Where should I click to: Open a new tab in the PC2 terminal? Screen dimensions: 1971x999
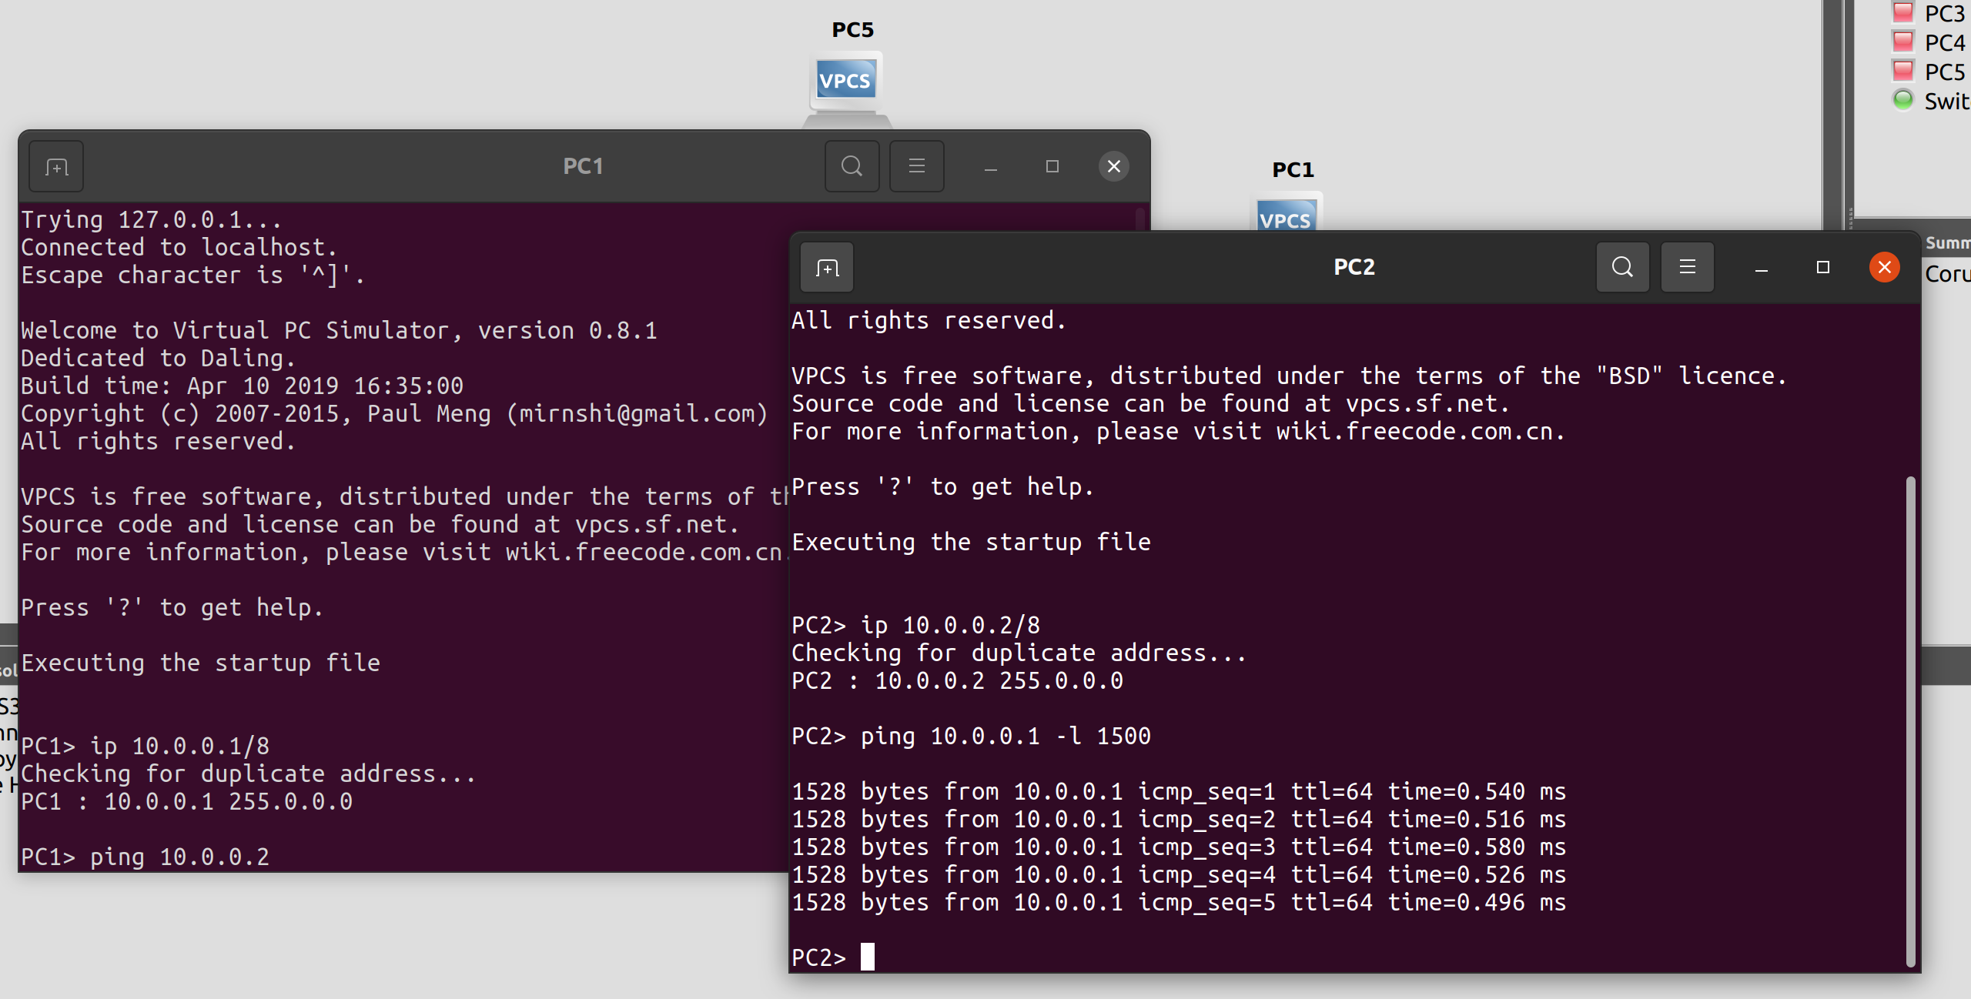827,267
